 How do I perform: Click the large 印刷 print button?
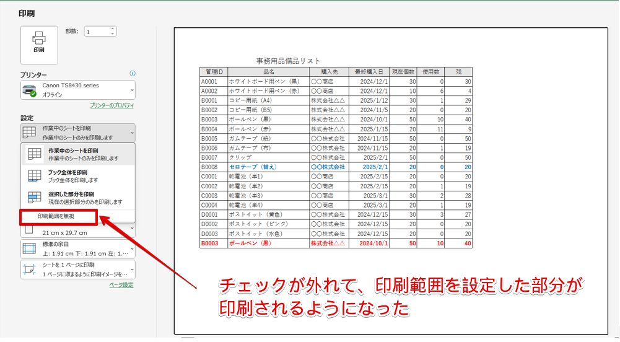39,45
